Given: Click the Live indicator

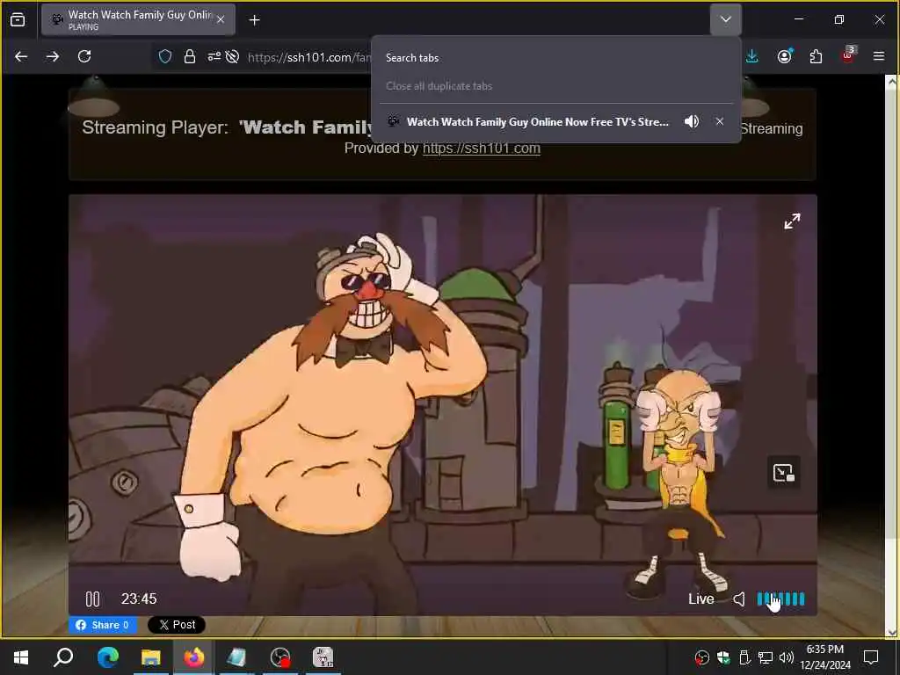Looking at the screenshot, I should 700,599.
